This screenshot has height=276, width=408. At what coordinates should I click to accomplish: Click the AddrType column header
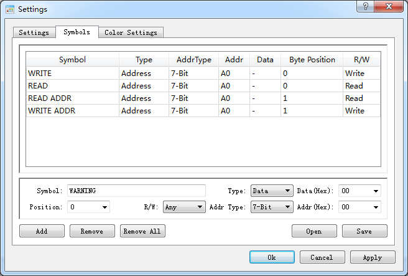point(194,59)
